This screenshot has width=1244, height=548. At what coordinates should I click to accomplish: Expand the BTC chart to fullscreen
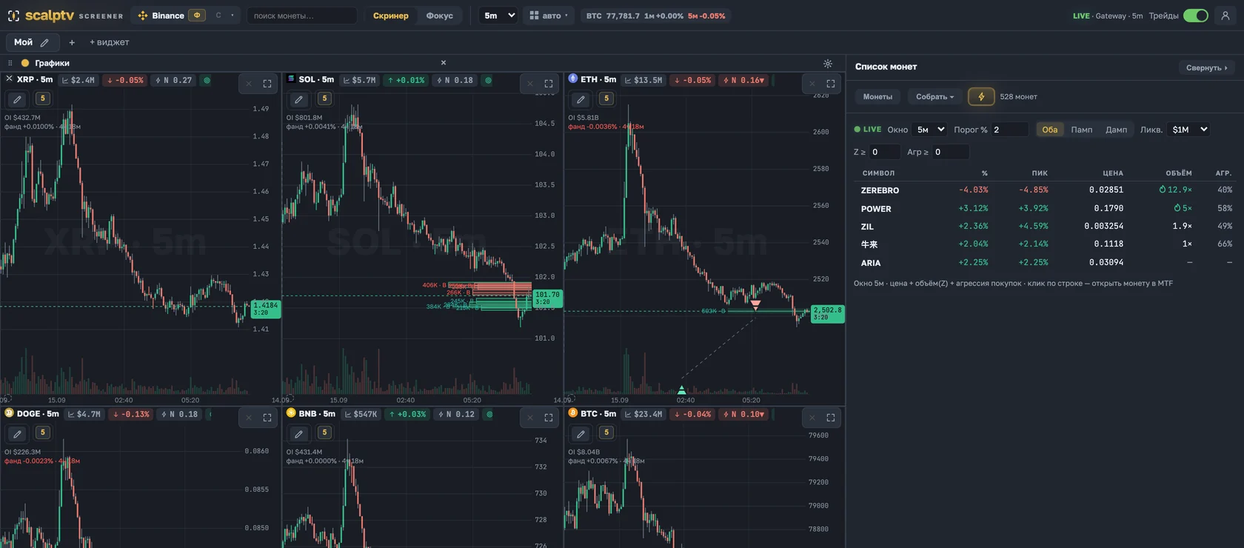tap(831, 418)
